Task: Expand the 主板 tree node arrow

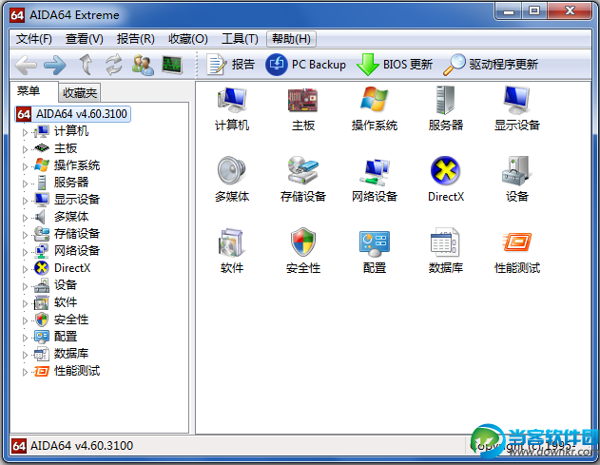Action: [x=25, y=149]
